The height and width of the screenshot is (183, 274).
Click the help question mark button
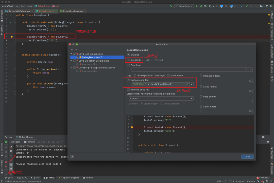pyautogui.click(x=72, y=157)
